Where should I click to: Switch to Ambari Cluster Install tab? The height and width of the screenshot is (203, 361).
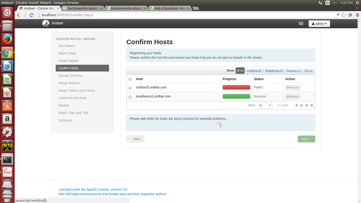tap(39, 8)
